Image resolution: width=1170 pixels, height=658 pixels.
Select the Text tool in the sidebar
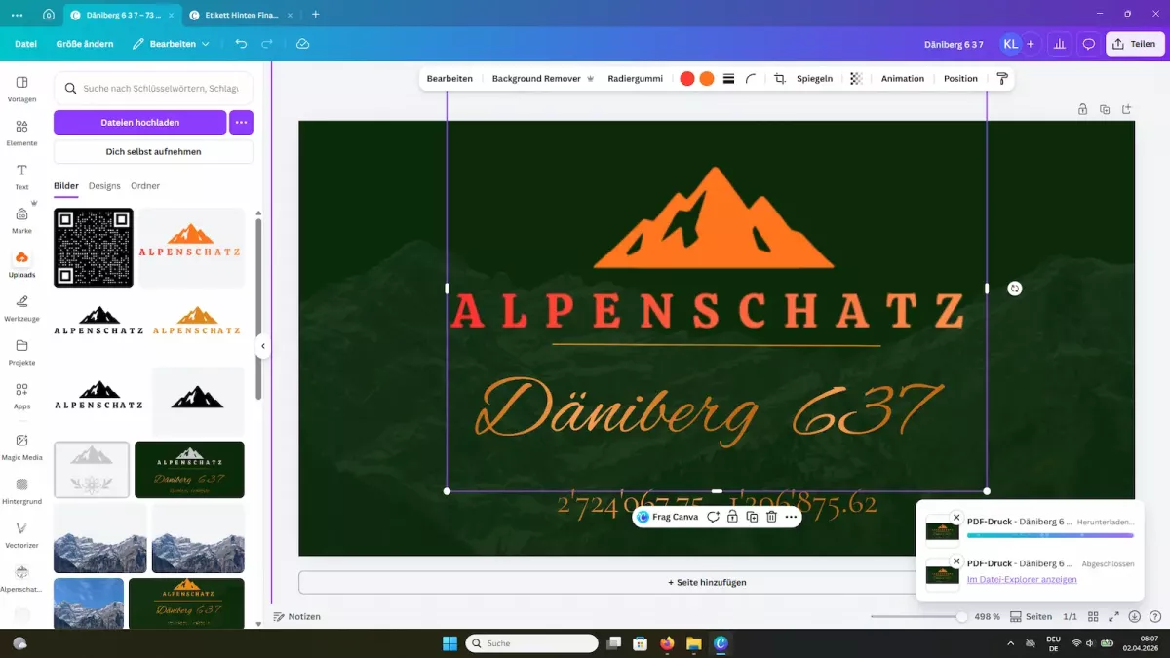pos(21,175)
